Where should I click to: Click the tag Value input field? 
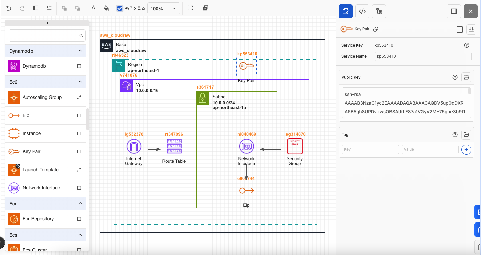(430, 149)
